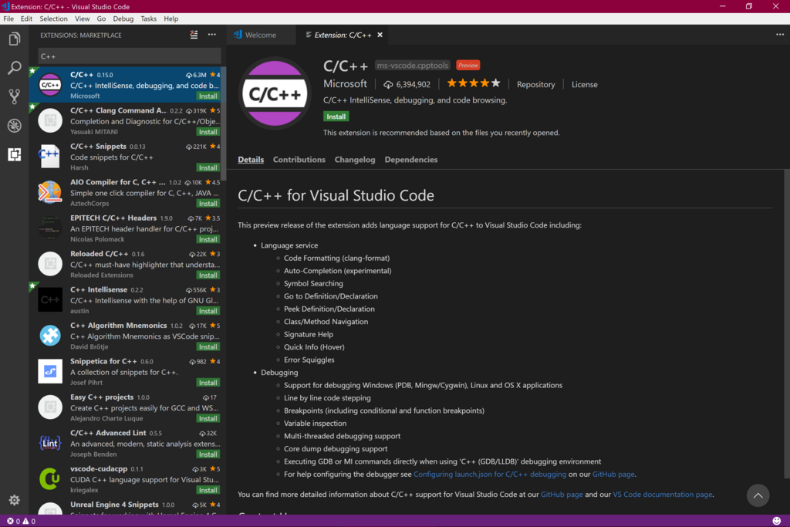Click the scroll-to-top arrow button
Image resolution: width=790 pixels, height=527 pixels.
pyautogui.click(x=758, y=496)
